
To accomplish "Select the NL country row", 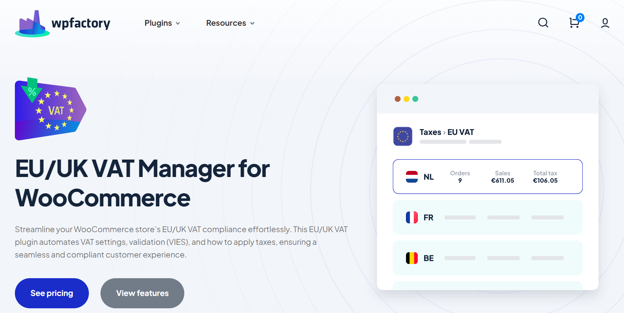I will 488,177.
